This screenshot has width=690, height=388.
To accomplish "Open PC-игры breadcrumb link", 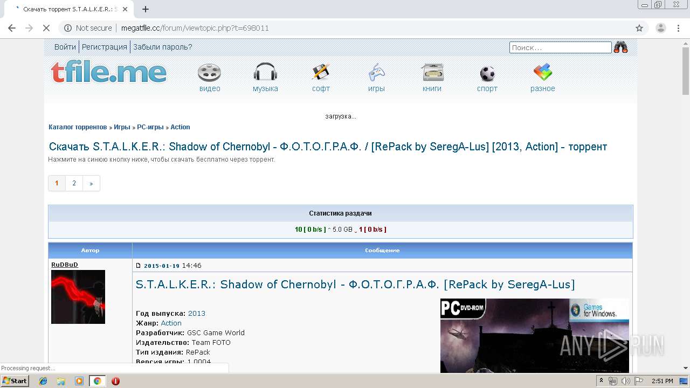I will pyautogui.click(x=150, y=127).
